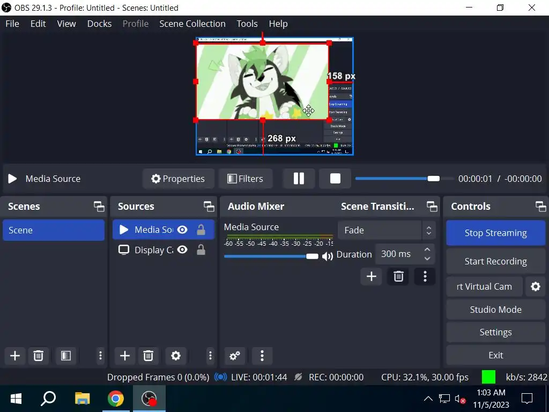Stop the Media Source playback
The width and height of the screenshot is (549, 412).
point(335,179)
